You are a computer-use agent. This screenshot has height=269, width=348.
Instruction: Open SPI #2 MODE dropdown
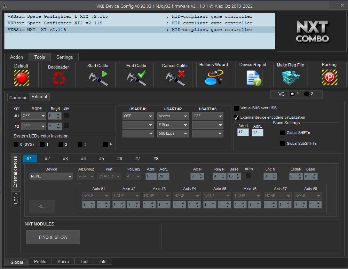34,126
